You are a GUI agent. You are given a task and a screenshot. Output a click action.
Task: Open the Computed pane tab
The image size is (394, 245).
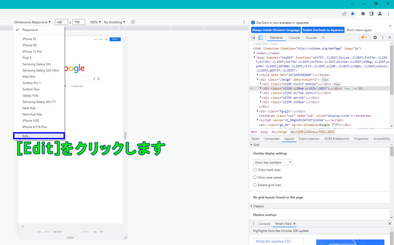point(272,139)
